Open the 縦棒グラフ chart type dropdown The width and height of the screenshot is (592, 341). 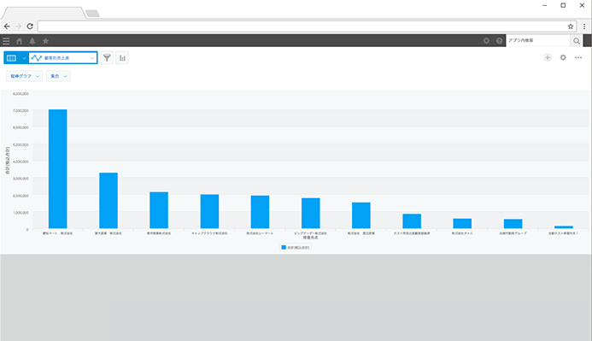coord(24,76)
